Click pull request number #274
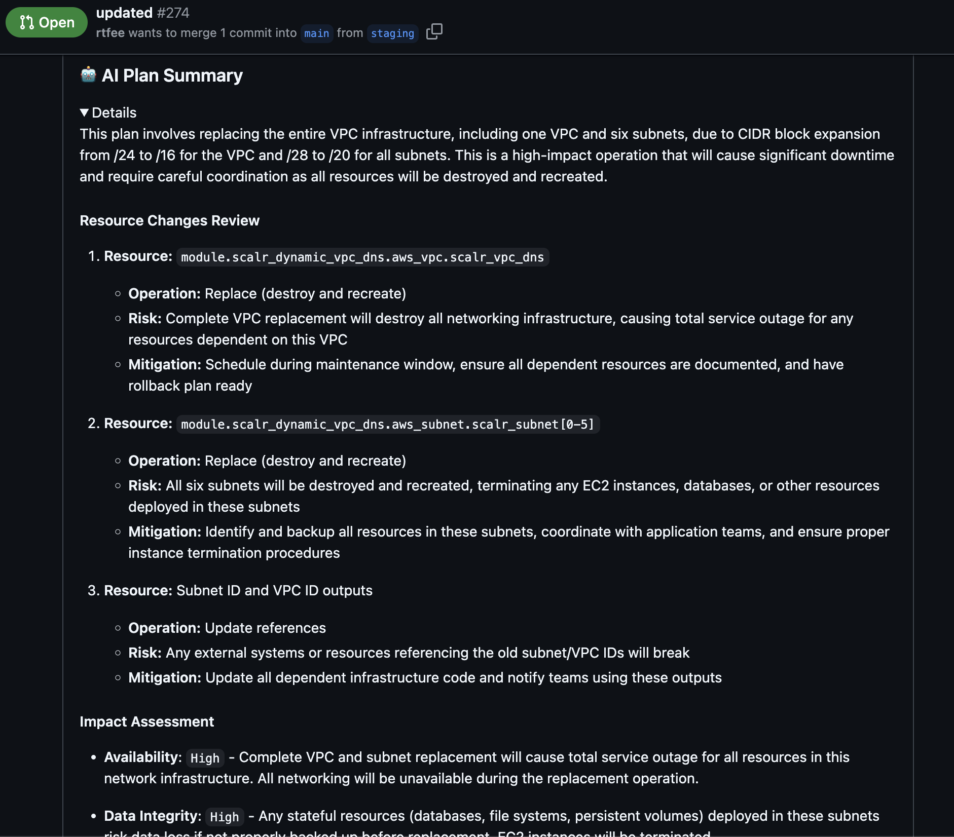 click(x=173, y=13)
